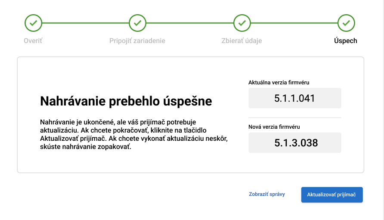384x220 pixels.
Task: Click the heading Nahrávanie prebehlo úspešne
Action: 126,101
